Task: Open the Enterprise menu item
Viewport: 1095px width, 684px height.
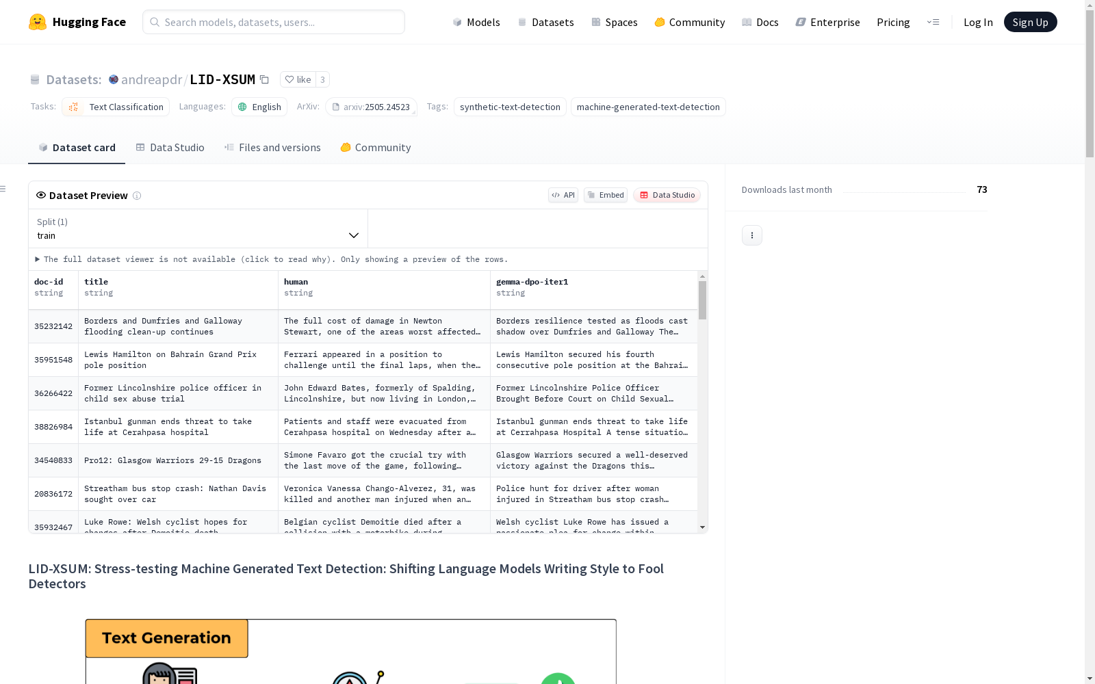Action: tap(827, 22)
